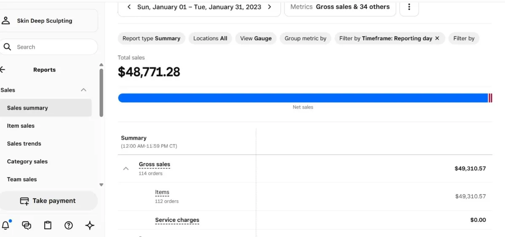Collapse the Gross sales row
The image size is (505, 237).
point(125,169)
